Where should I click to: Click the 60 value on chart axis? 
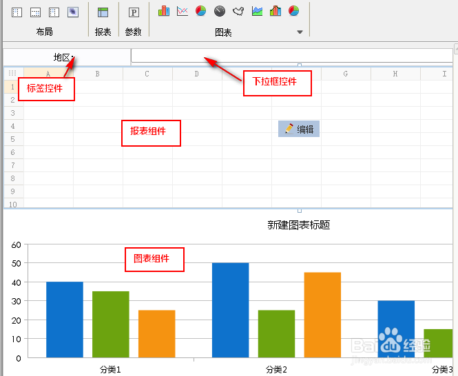pyautogui.click(x=17, y=245)
